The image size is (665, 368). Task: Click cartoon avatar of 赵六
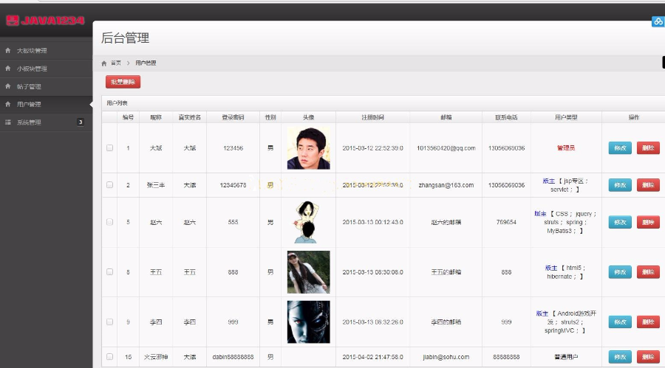(x=308, y=222)
